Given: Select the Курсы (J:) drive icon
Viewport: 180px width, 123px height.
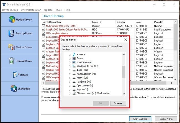Looking at the screenshot, I should click(x=74, y=90).
